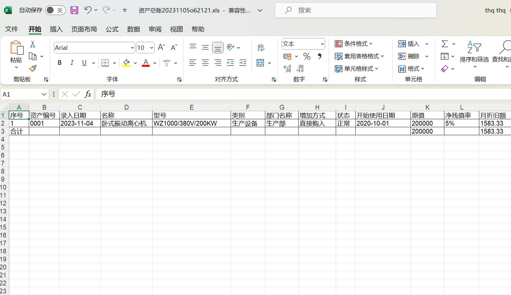Click the Cut scissors icon

pyautogui.click(x=33, y=44)
